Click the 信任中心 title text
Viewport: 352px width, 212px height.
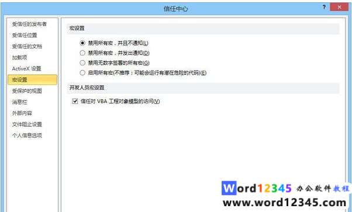click(175, 9)
